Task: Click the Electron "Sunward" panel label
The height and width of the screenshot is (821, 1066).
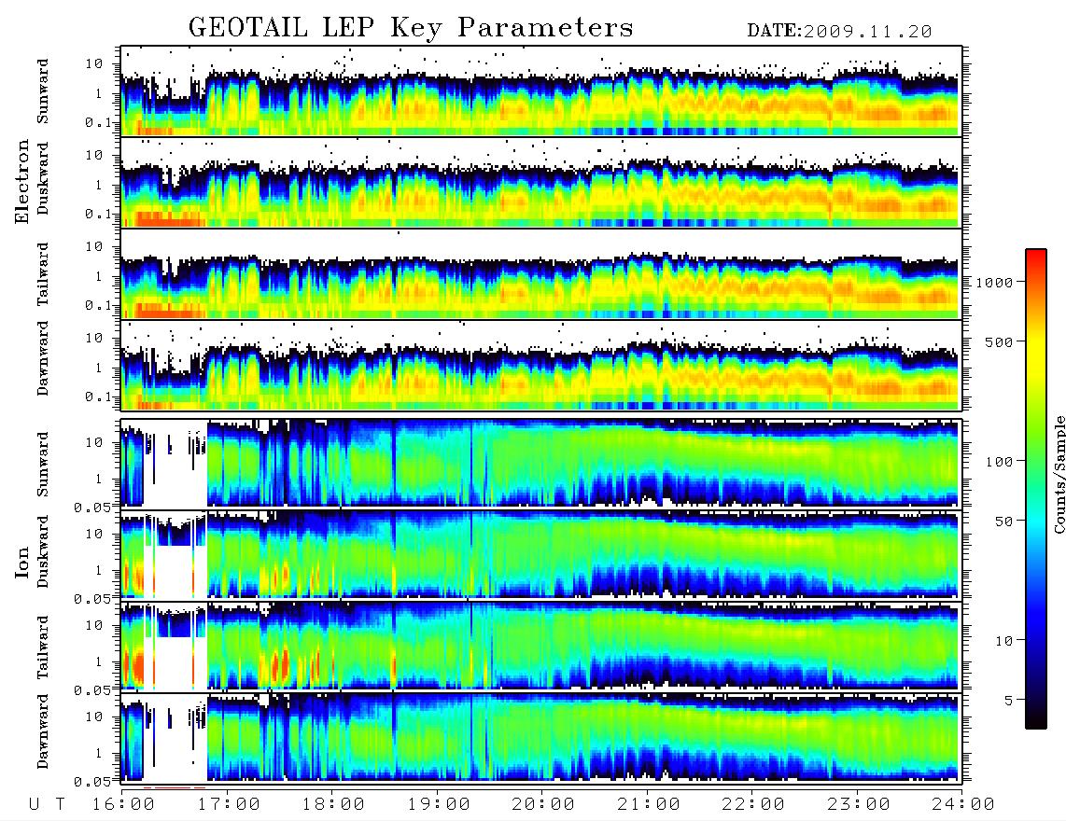Action: [43, 91]
